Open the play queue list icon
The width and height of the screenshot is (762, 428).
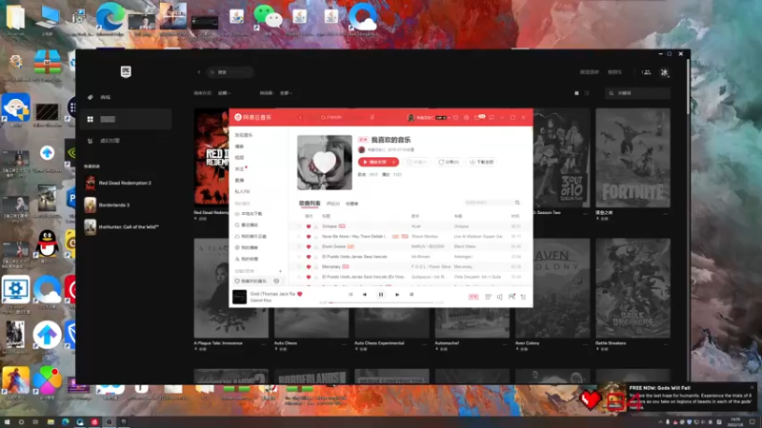coord(523,297)
